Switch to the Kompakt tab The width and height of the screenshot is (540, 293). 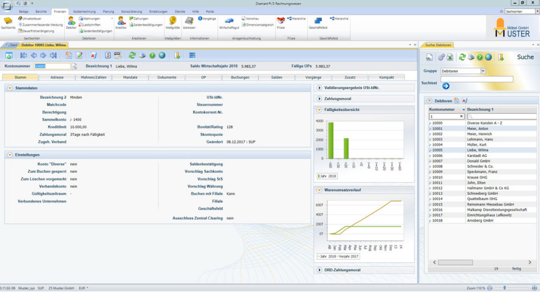pyautogui.click(x=387, y=78)
